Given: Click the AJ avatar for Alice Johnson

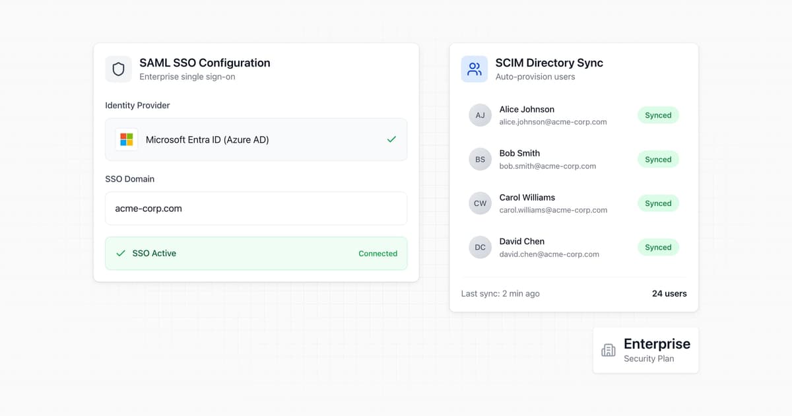Looking at the screenshot, I should click(x=480, y=115).
